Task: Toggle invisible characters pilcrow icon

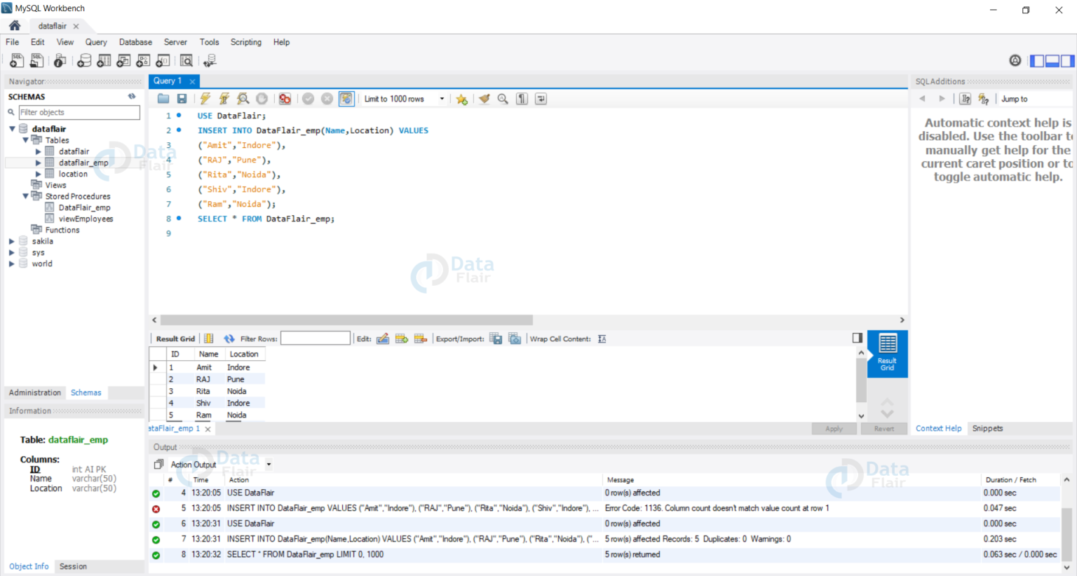Action: 522,99
